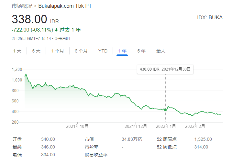Click the 股息收益率 label
The width and height of the screenshot is (233, 163).
tap(96, 155)
